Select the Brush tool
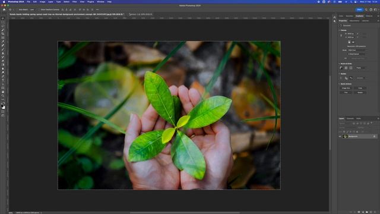Image resolution: width=380 pixels, height=214 pixels. pyautogui.click(x=3, y=49)
